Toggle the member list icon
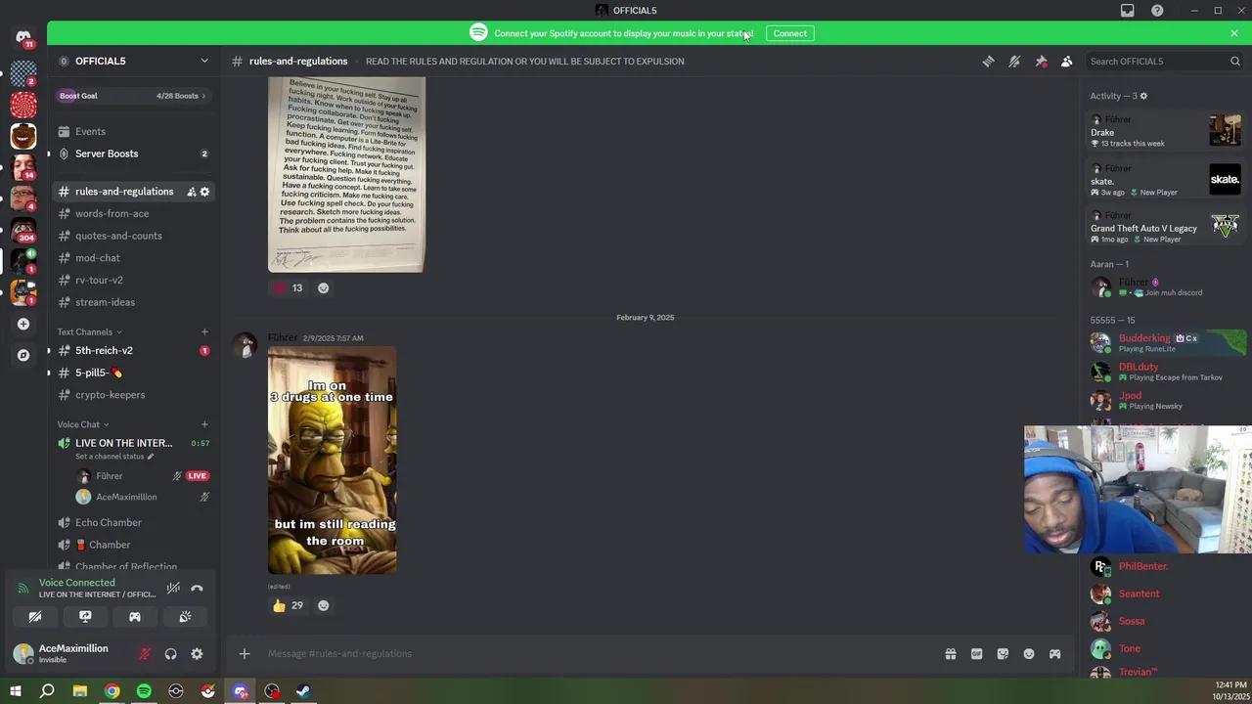The image size is (1252, 704). tap(1067, 61)
